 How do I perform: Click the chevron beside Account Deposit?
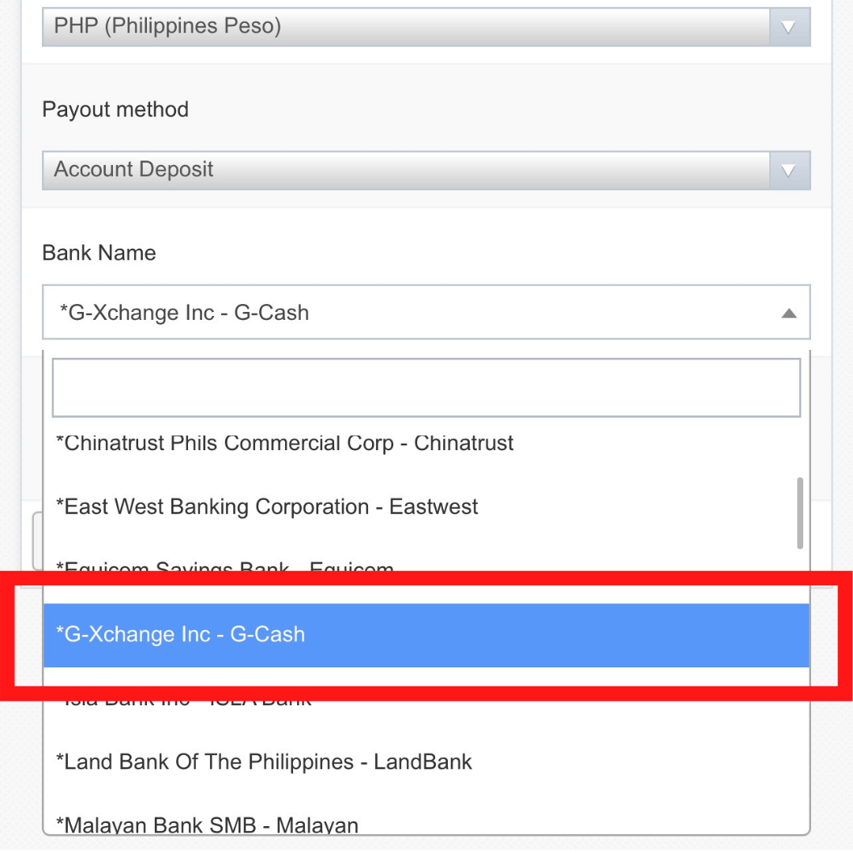(x=788, y=170)
